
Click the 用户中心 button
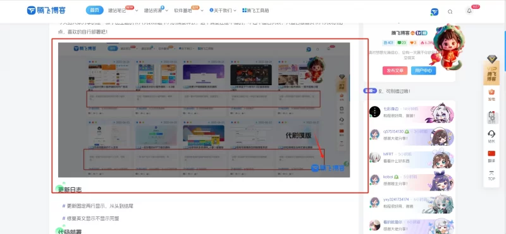point(423,71)
